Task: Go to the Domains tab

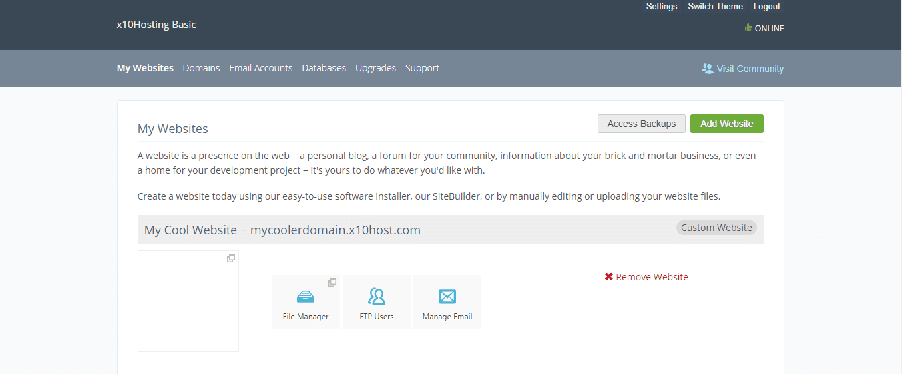Action: 201,68
